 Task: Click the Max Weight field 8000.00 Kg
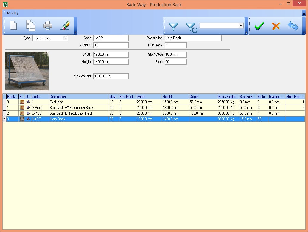111,76
